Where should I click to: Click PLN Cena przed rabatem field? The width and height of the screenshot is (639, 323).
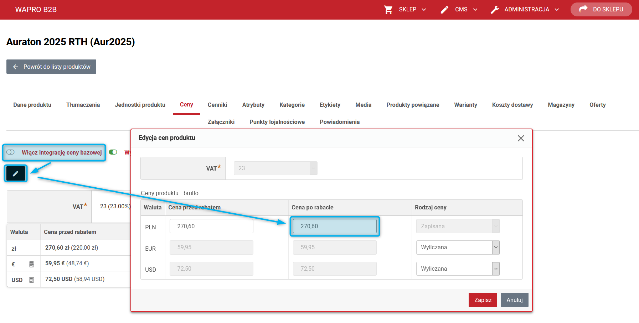[x=211, y=226]
